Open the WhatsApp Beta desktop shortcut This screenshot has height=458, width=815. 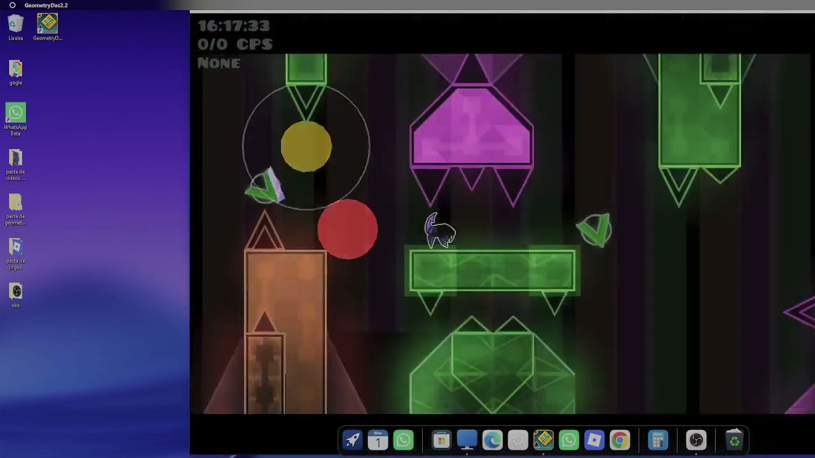click(x=16, y=119)
